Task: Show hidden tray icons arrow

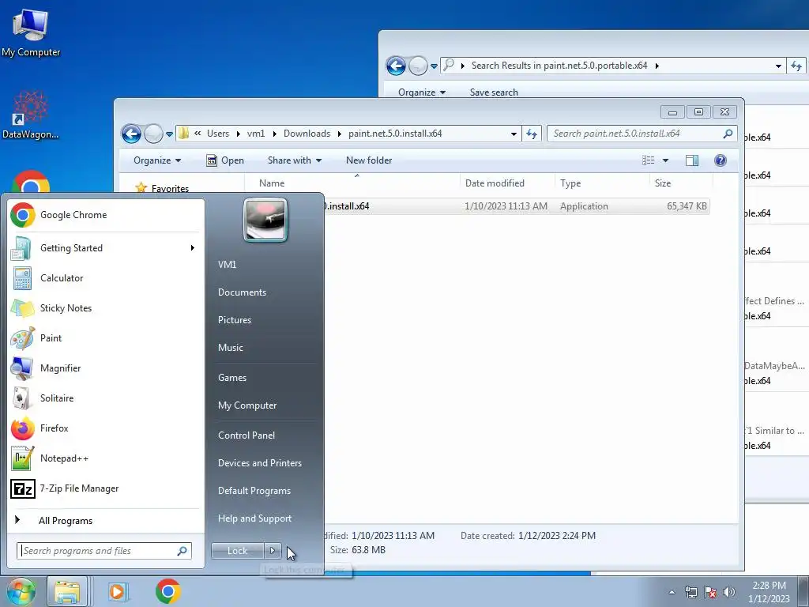Action: tap(672, 592)
